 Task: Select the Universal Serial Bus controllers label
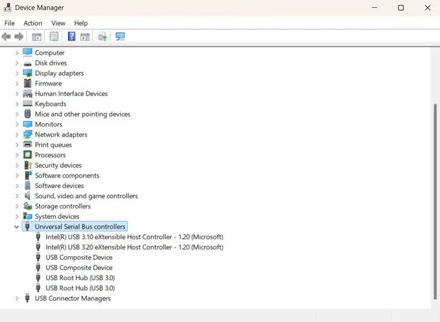[80, 227]
